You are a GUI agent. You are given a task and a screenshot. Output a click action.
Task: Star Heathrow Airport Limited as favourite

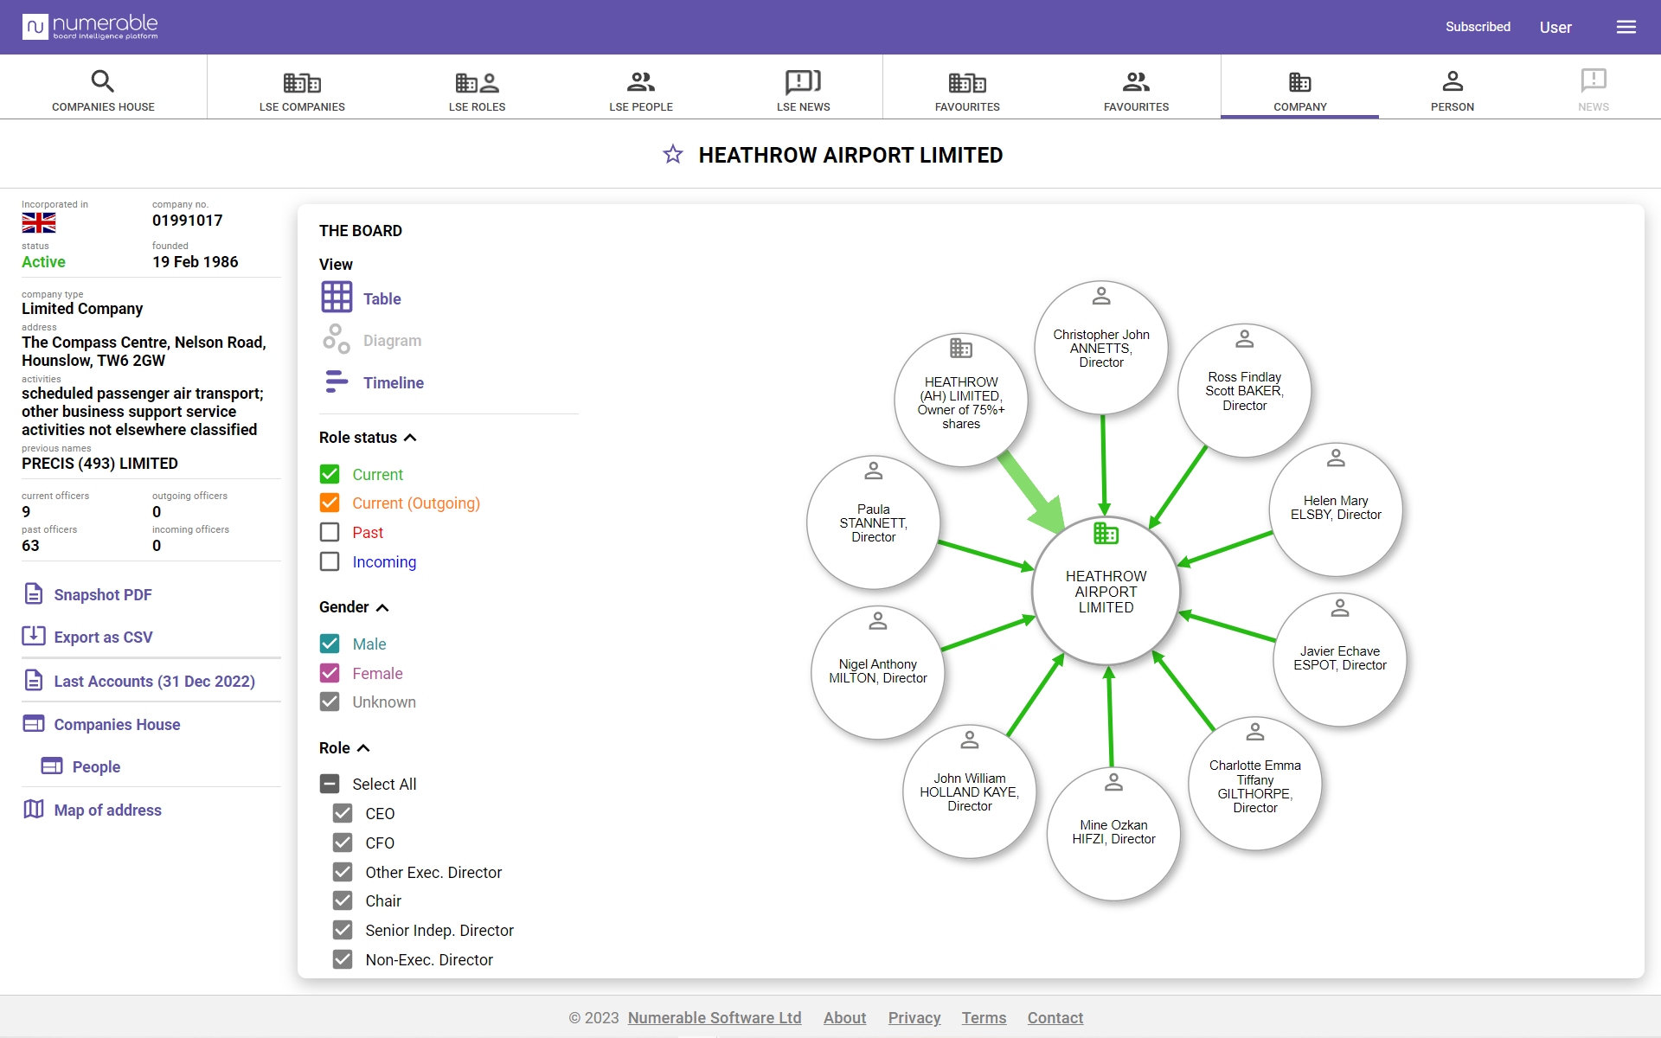pos(673,155)
